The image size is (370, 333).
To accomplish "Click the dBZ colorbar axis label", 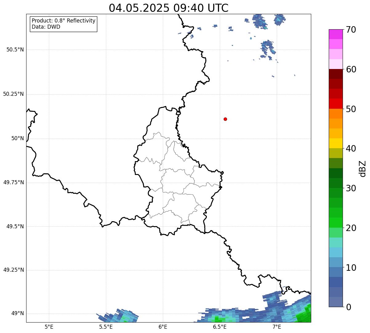I will [363, 168].
